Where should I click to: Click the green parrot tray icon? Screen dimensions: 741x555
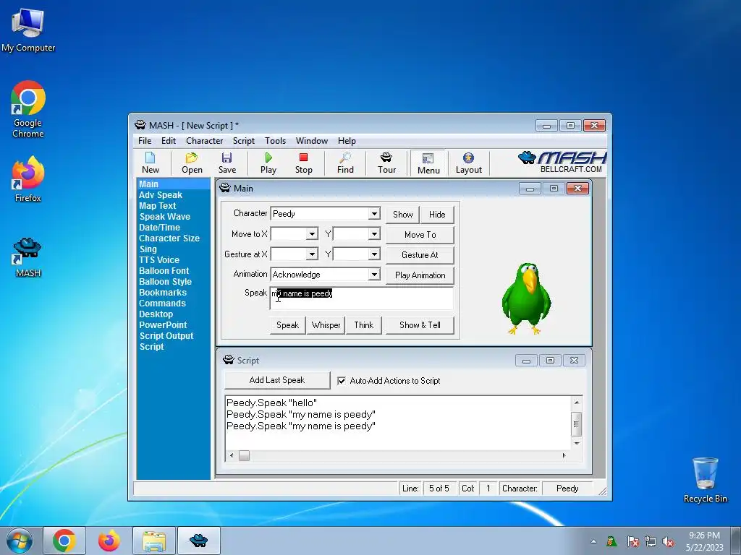611,541
